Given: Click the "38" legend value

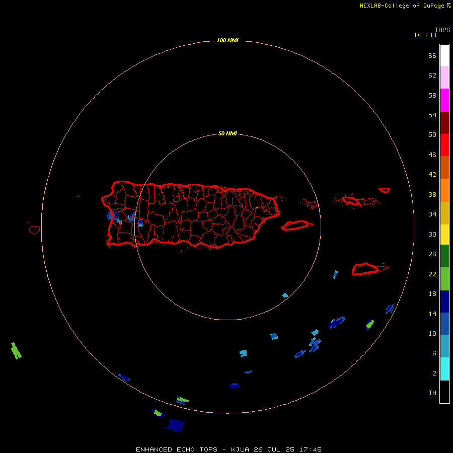Looking at the screenshot, I should click(x=432, y=195).
